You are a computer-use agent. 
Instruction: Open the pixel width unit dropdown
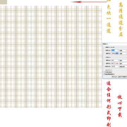tap(123, 50)
